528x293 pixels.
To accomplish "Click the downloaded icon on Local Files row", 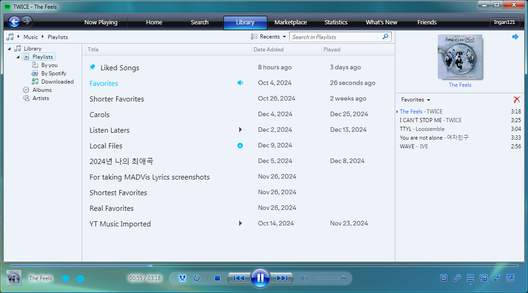I will pyautogui.click(x=240, y=146).
